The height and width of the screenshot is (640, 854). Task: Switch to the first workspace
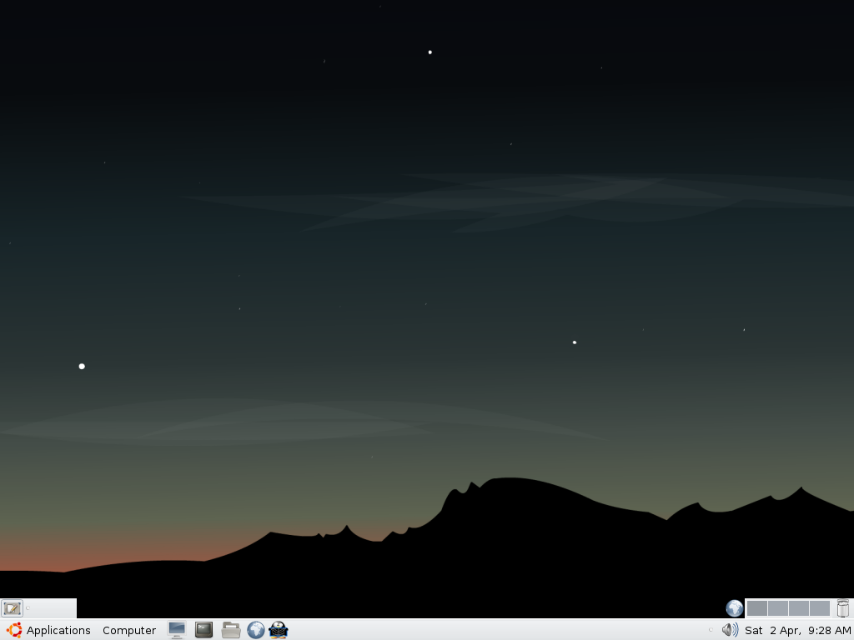(757, 608)
